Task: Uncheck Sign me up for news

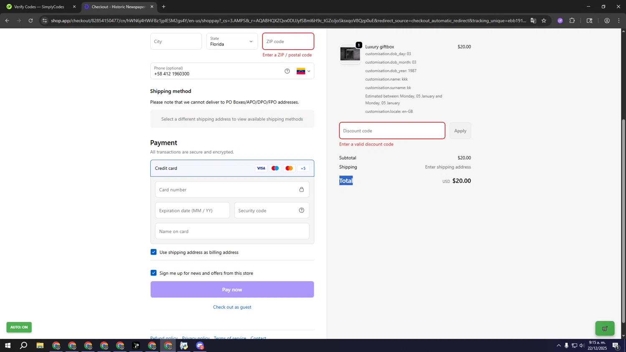Action: [154, 273]
